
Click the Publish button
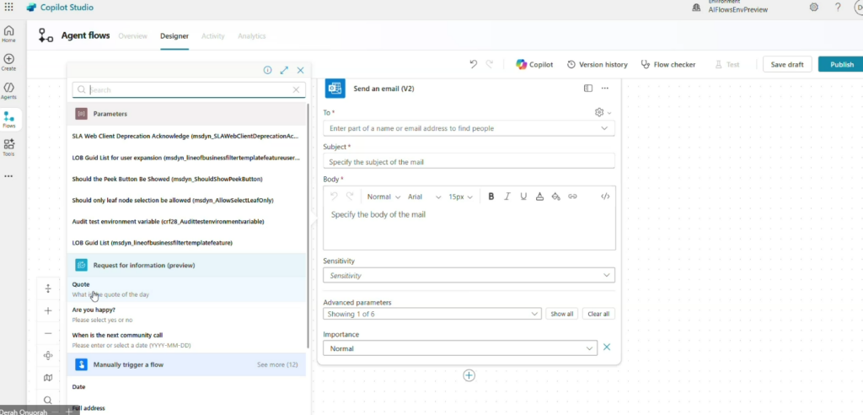coord(841,64)
